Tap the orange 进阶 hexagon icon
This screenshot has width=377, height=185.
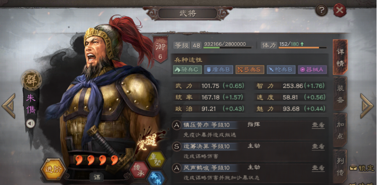pos(53,170)
